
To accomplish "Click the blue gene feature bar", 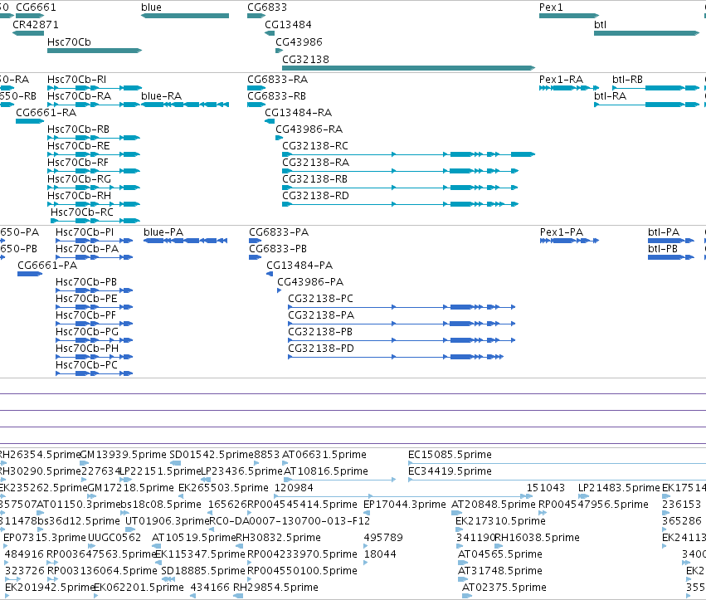I will point(185,16).
